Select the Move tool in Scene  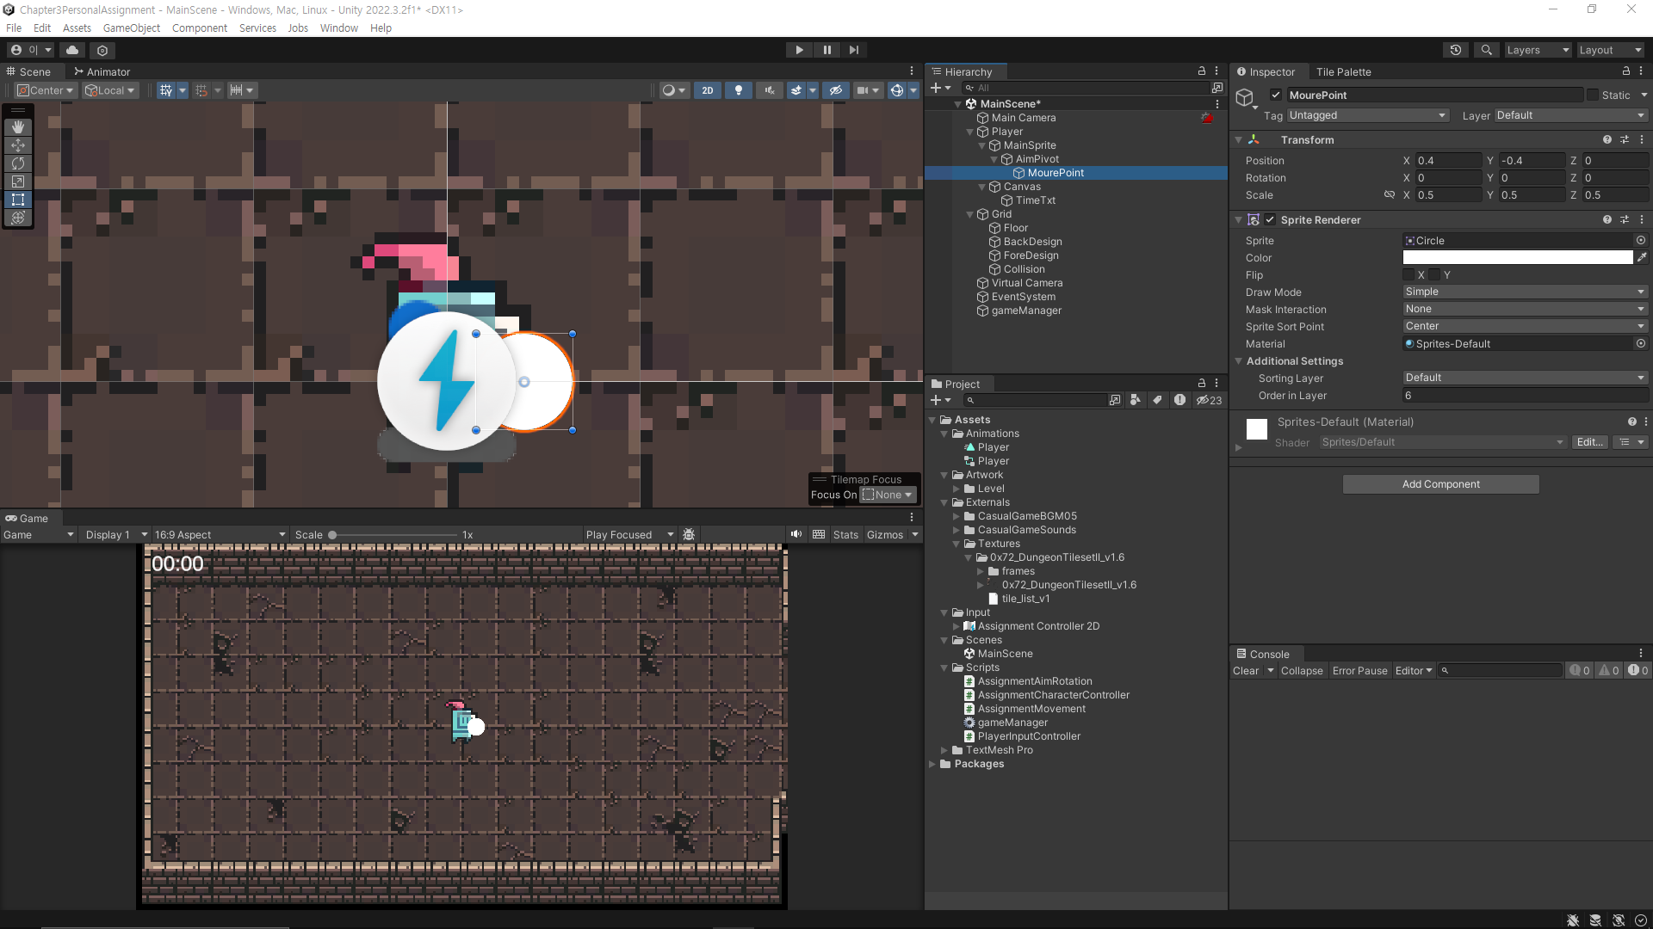pos(18,145)
